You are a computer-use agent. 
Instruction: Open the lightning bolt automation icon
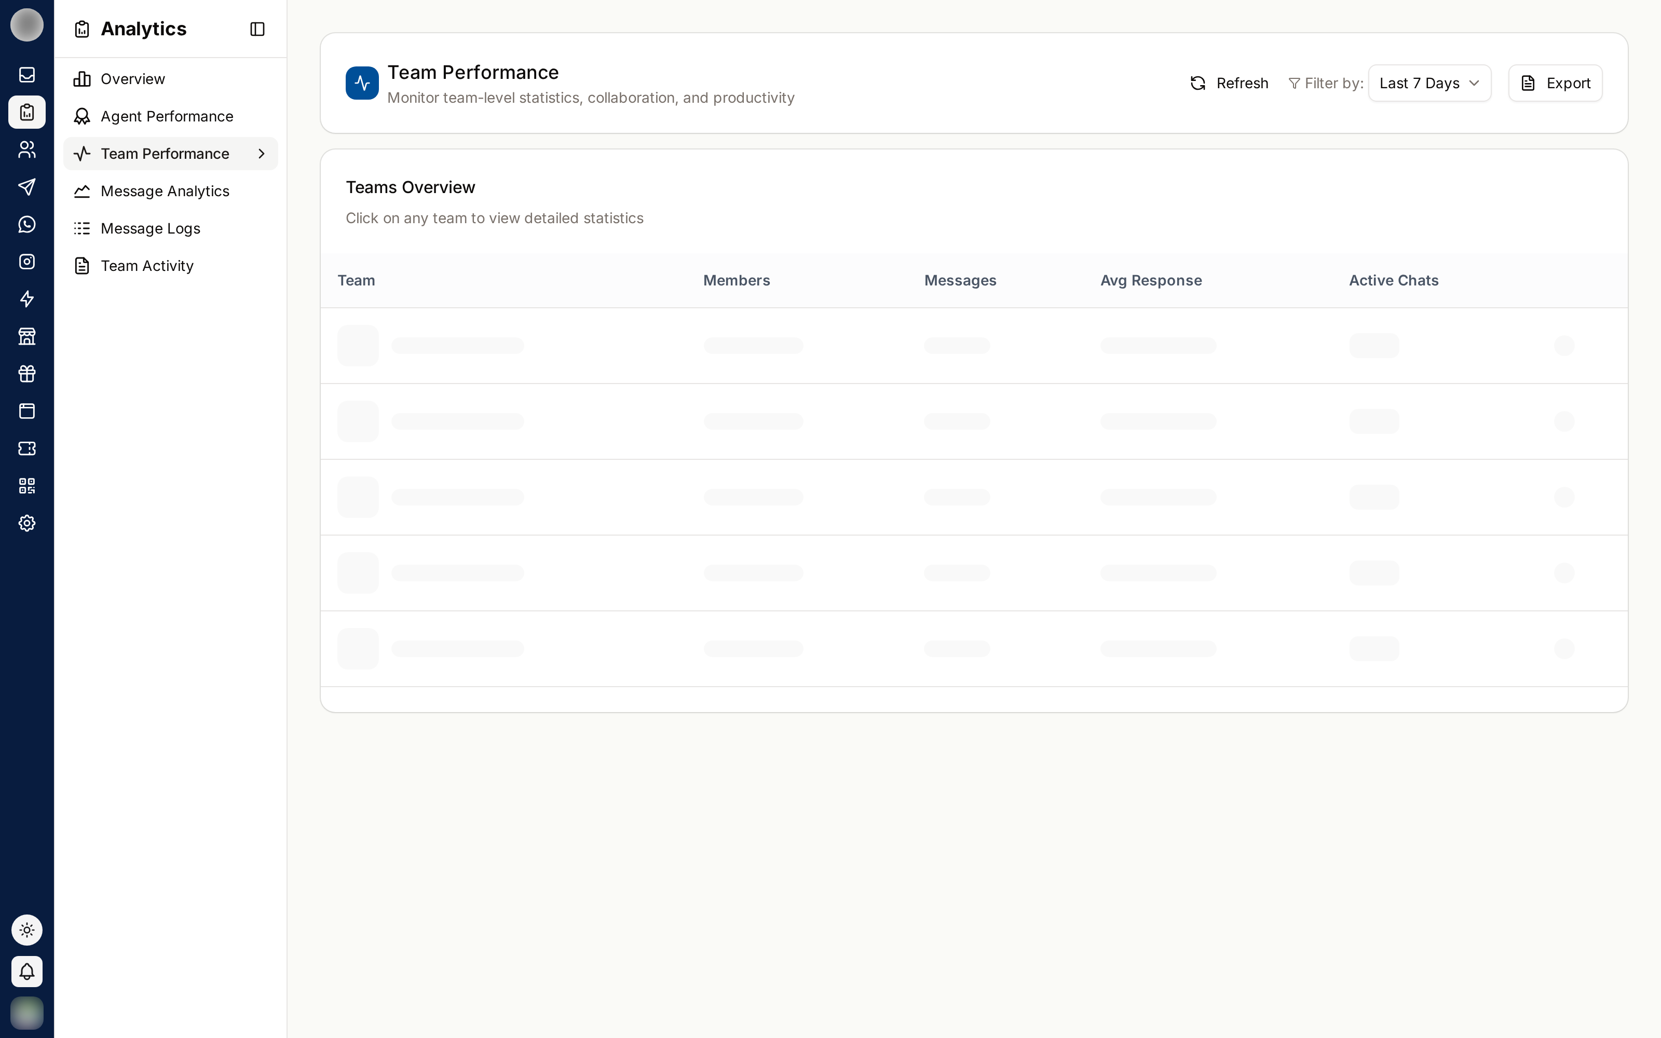27,298
